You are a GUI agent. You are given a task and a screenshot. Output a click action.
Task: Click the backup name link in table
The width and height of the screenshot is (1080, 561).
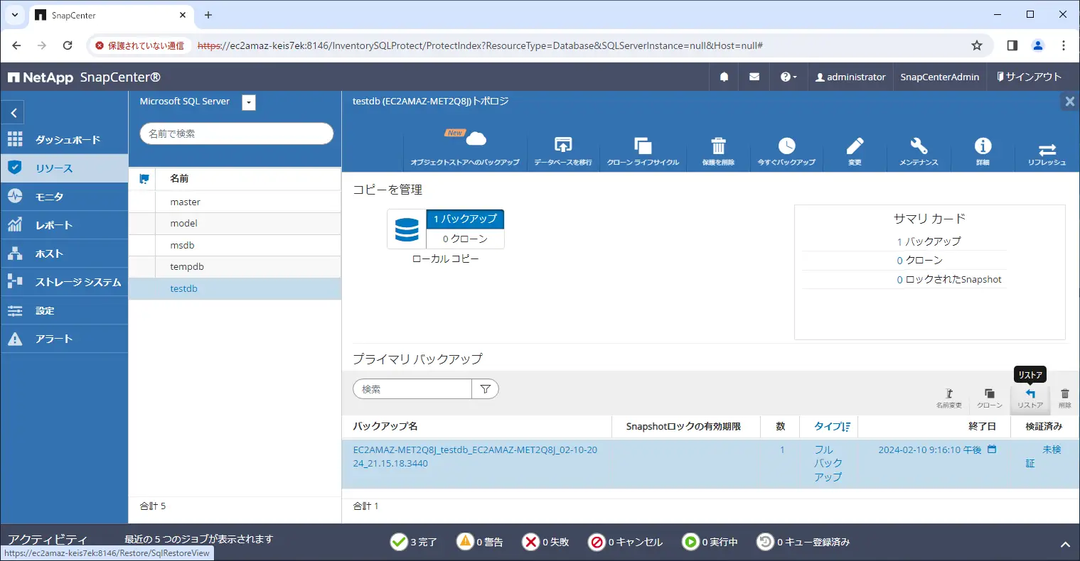[x=475, y=457]
